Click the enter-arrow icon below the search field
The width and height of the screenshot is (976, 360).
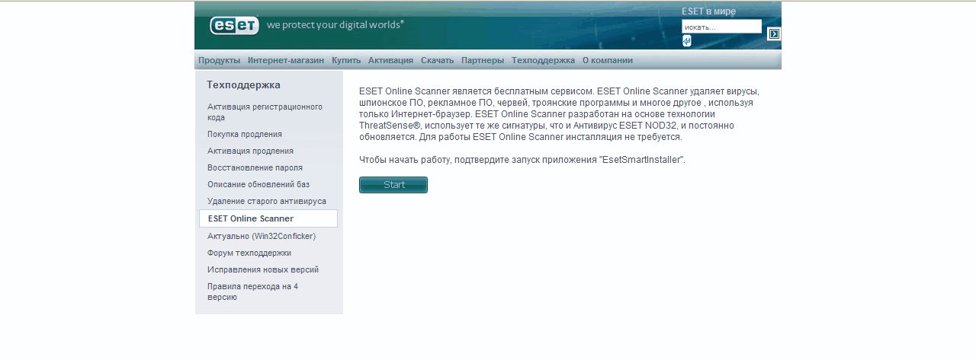(686, 40)
